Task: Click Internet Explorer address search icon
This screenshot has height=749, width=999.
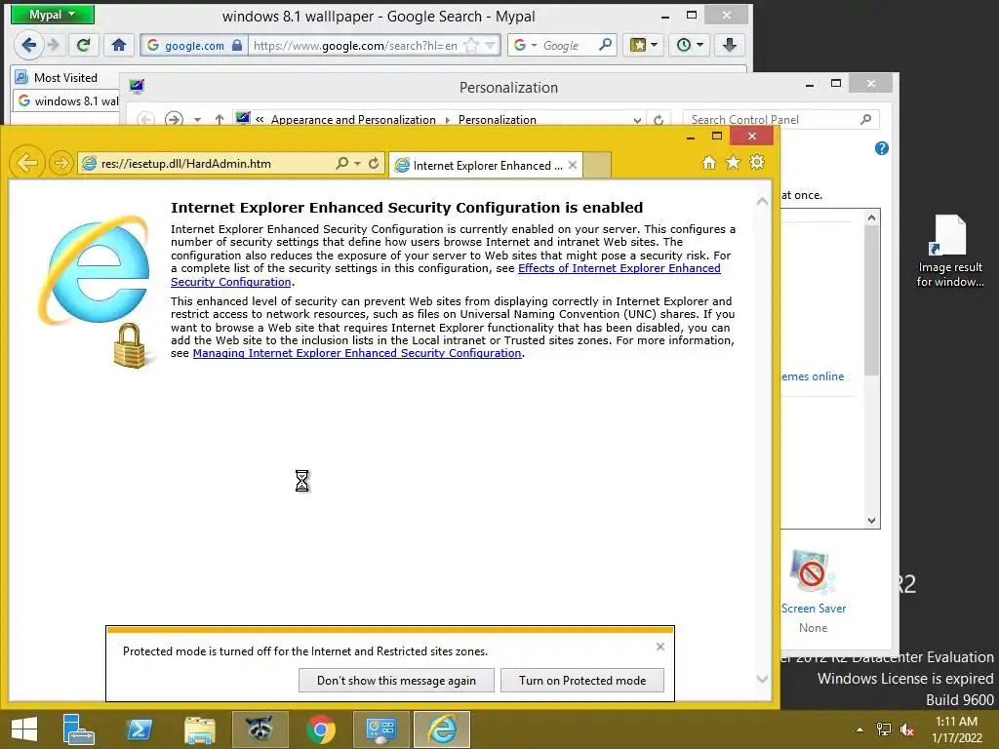Action: coord(342,163)
